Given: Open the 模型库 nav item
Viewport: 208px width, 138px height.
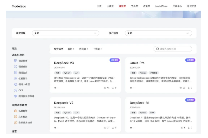Looking at the screenshot, I should pyautogui.click(x=122, y=6).
